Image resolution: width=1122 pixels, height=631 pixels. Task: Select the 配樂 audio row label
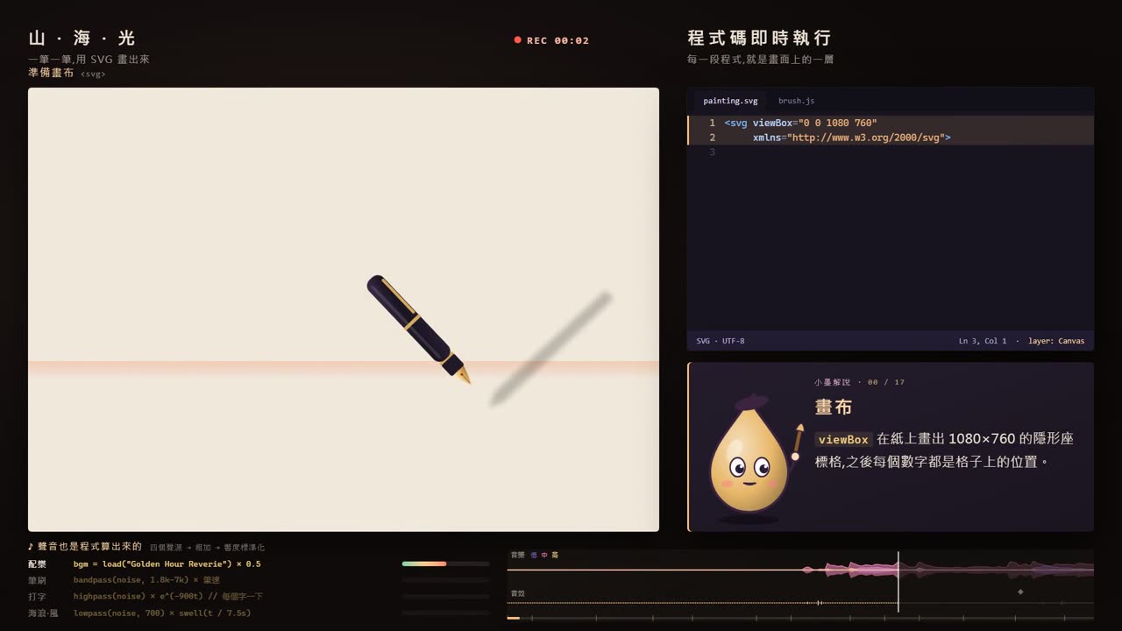37,564
